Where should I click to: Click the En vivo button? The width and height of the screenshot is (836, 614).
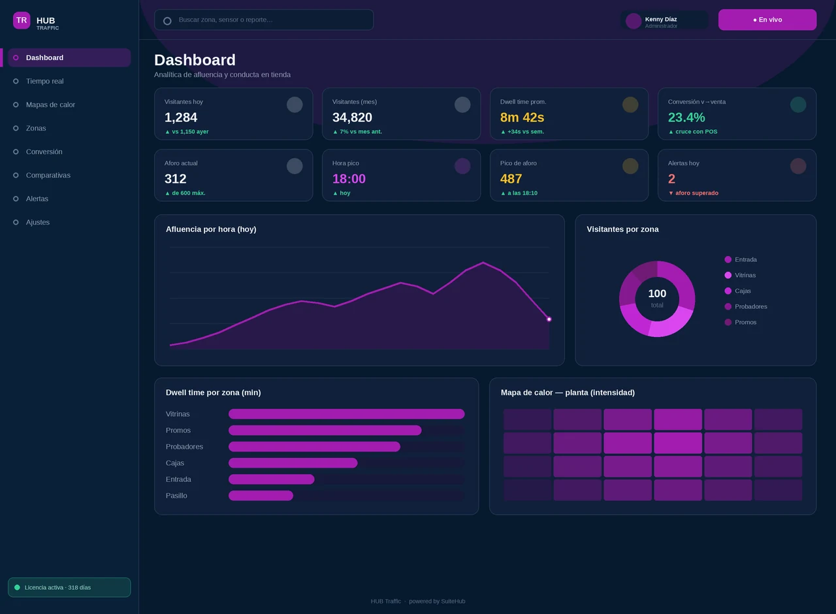point(767,20)
